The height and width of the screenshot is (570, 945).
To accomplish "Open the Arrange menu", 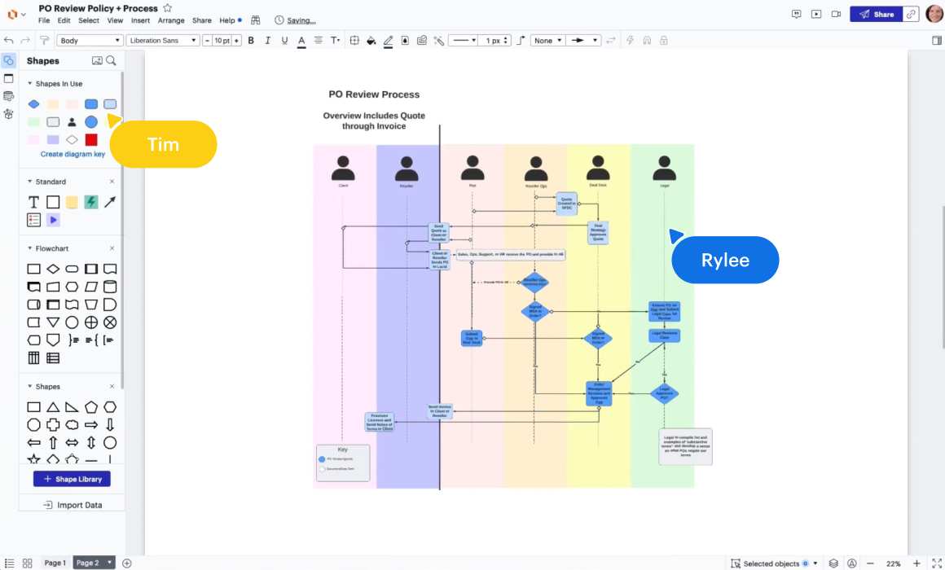I will tap(171, 20).
